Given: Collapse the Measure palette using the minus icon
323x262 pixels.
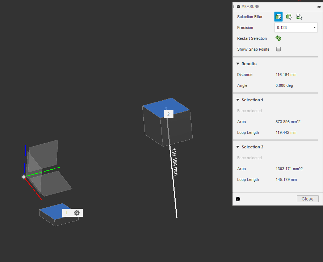Looking at the screenshot, I should (x=238, y=6).
